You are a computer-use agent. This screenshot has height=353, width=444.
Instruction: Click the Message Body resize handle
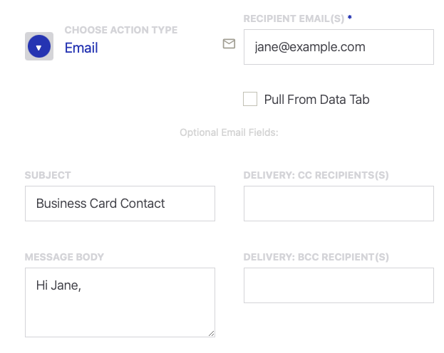(211, 332)
